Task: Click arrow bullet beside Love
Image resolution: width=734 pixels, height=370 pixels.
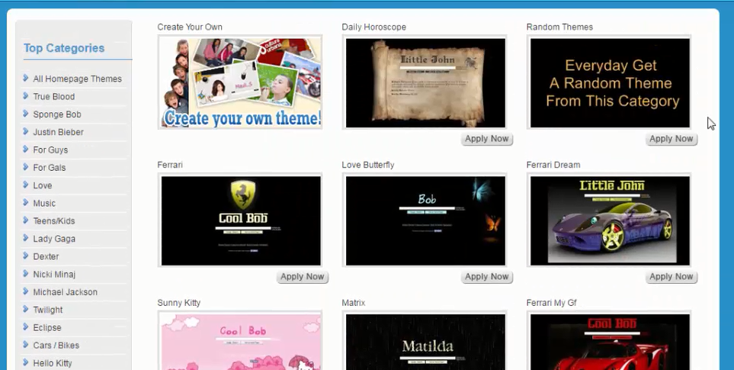Action: tap(26, 185)
